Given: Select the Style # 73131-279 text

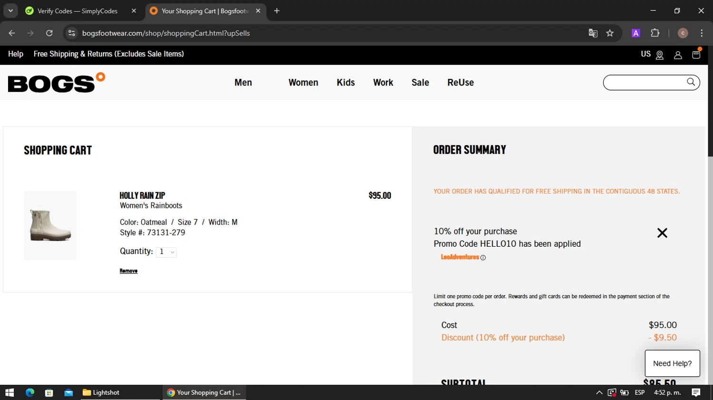Looking at the screenshot, I should pos(153,233).
